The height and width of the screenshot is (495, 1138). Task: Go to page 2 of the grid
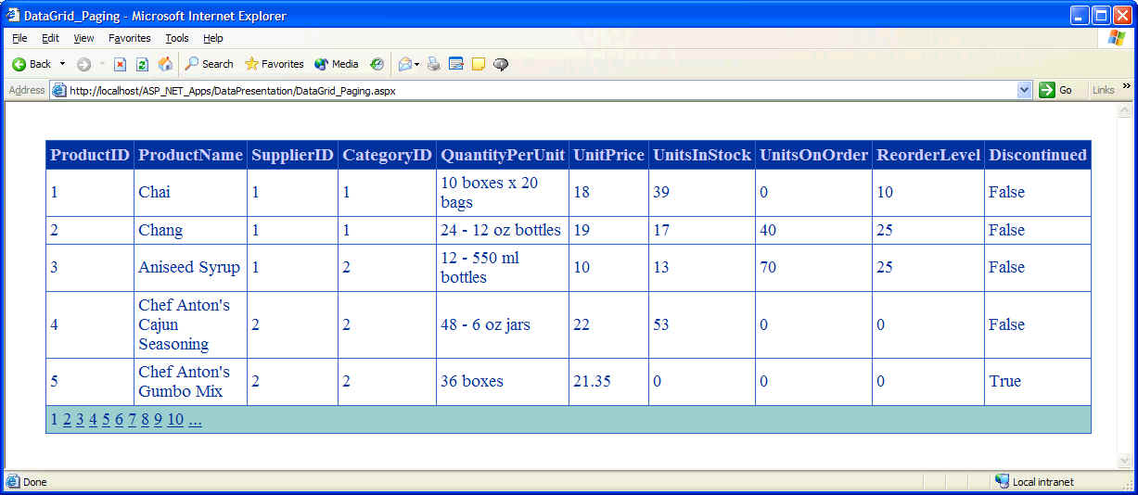[x=67, y=420]
